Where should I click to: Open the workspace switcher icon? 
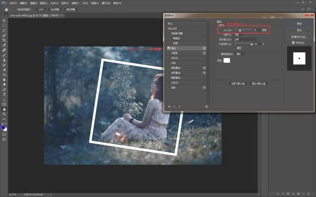point(309,9)
